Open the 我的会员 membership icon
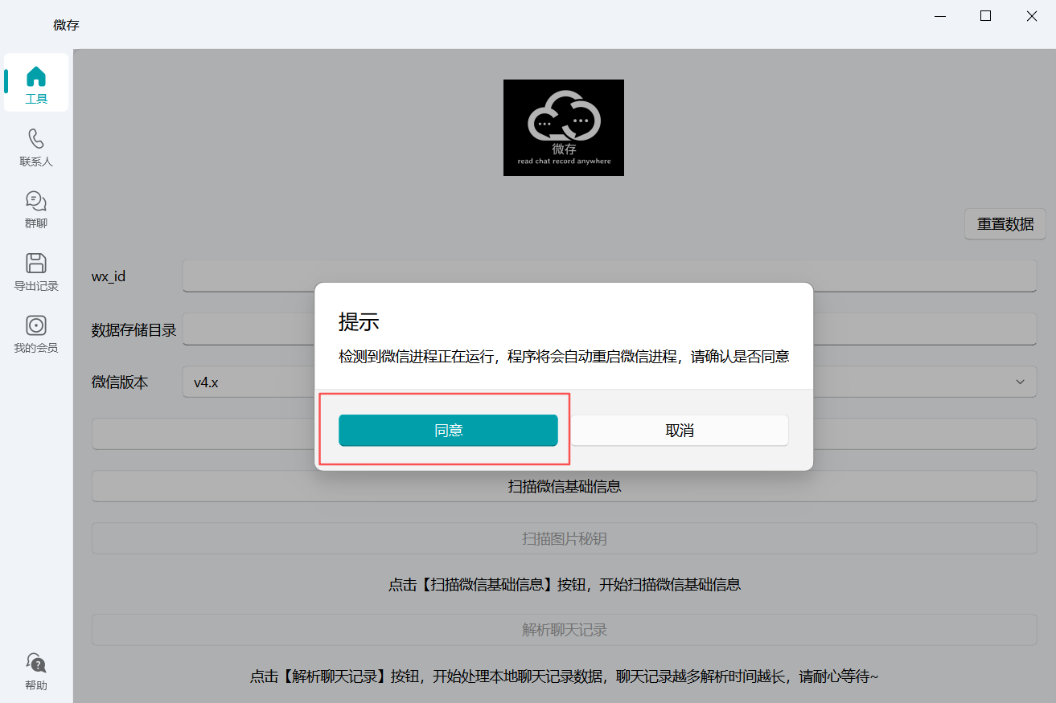The width and height of the screenshot is (1056, 703). pyautogui.click(x=36, y=325)
